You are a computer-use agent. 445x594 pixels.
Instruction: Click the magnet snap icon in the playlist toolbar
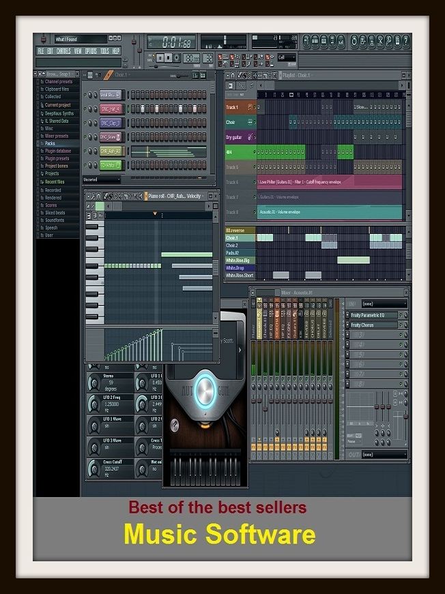click(233, 76)
